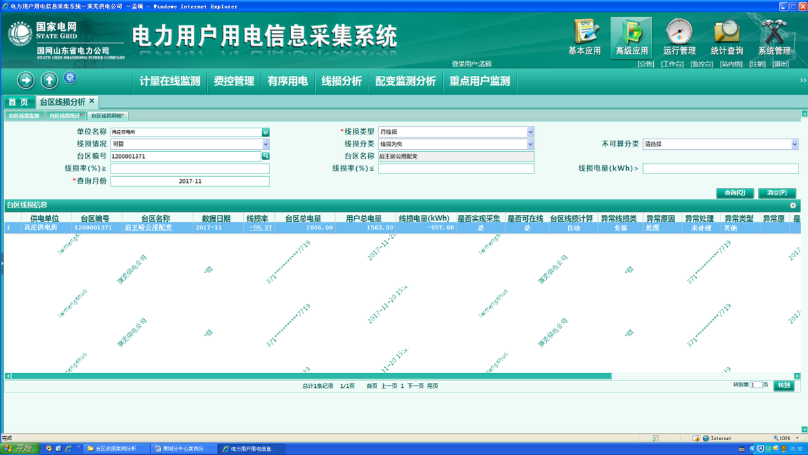808x455 pixels.
Task: Open the 线损分析 menu
Action: 341,81
